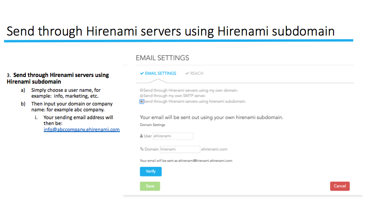
Task: Click 'Your email will be sent out using' text
Action: [211, 118]
